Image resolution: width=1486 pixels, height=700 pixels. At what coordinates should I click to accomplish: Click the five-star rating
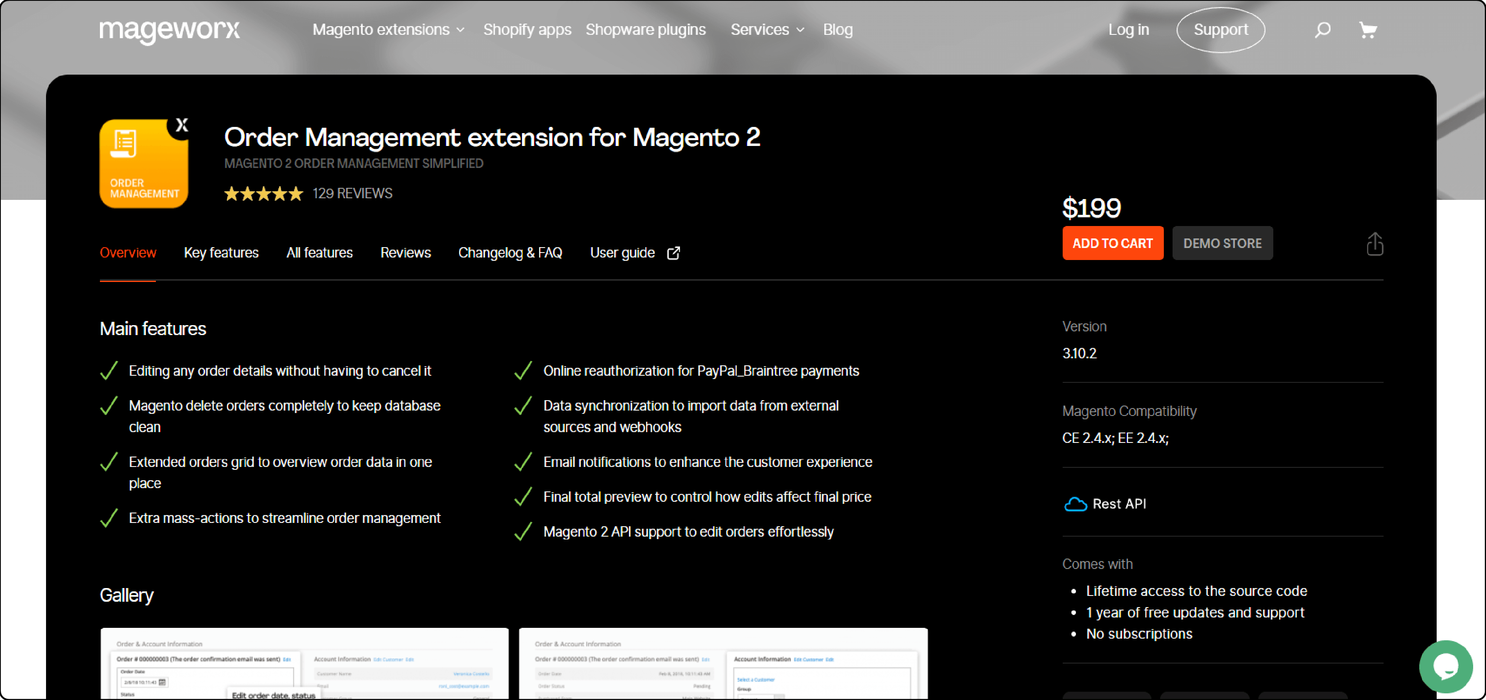coord(263,193)
